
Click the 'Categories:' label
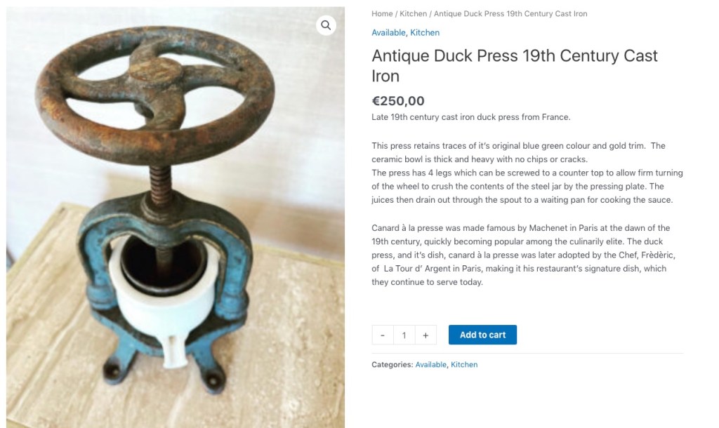(x=392, y=365)
